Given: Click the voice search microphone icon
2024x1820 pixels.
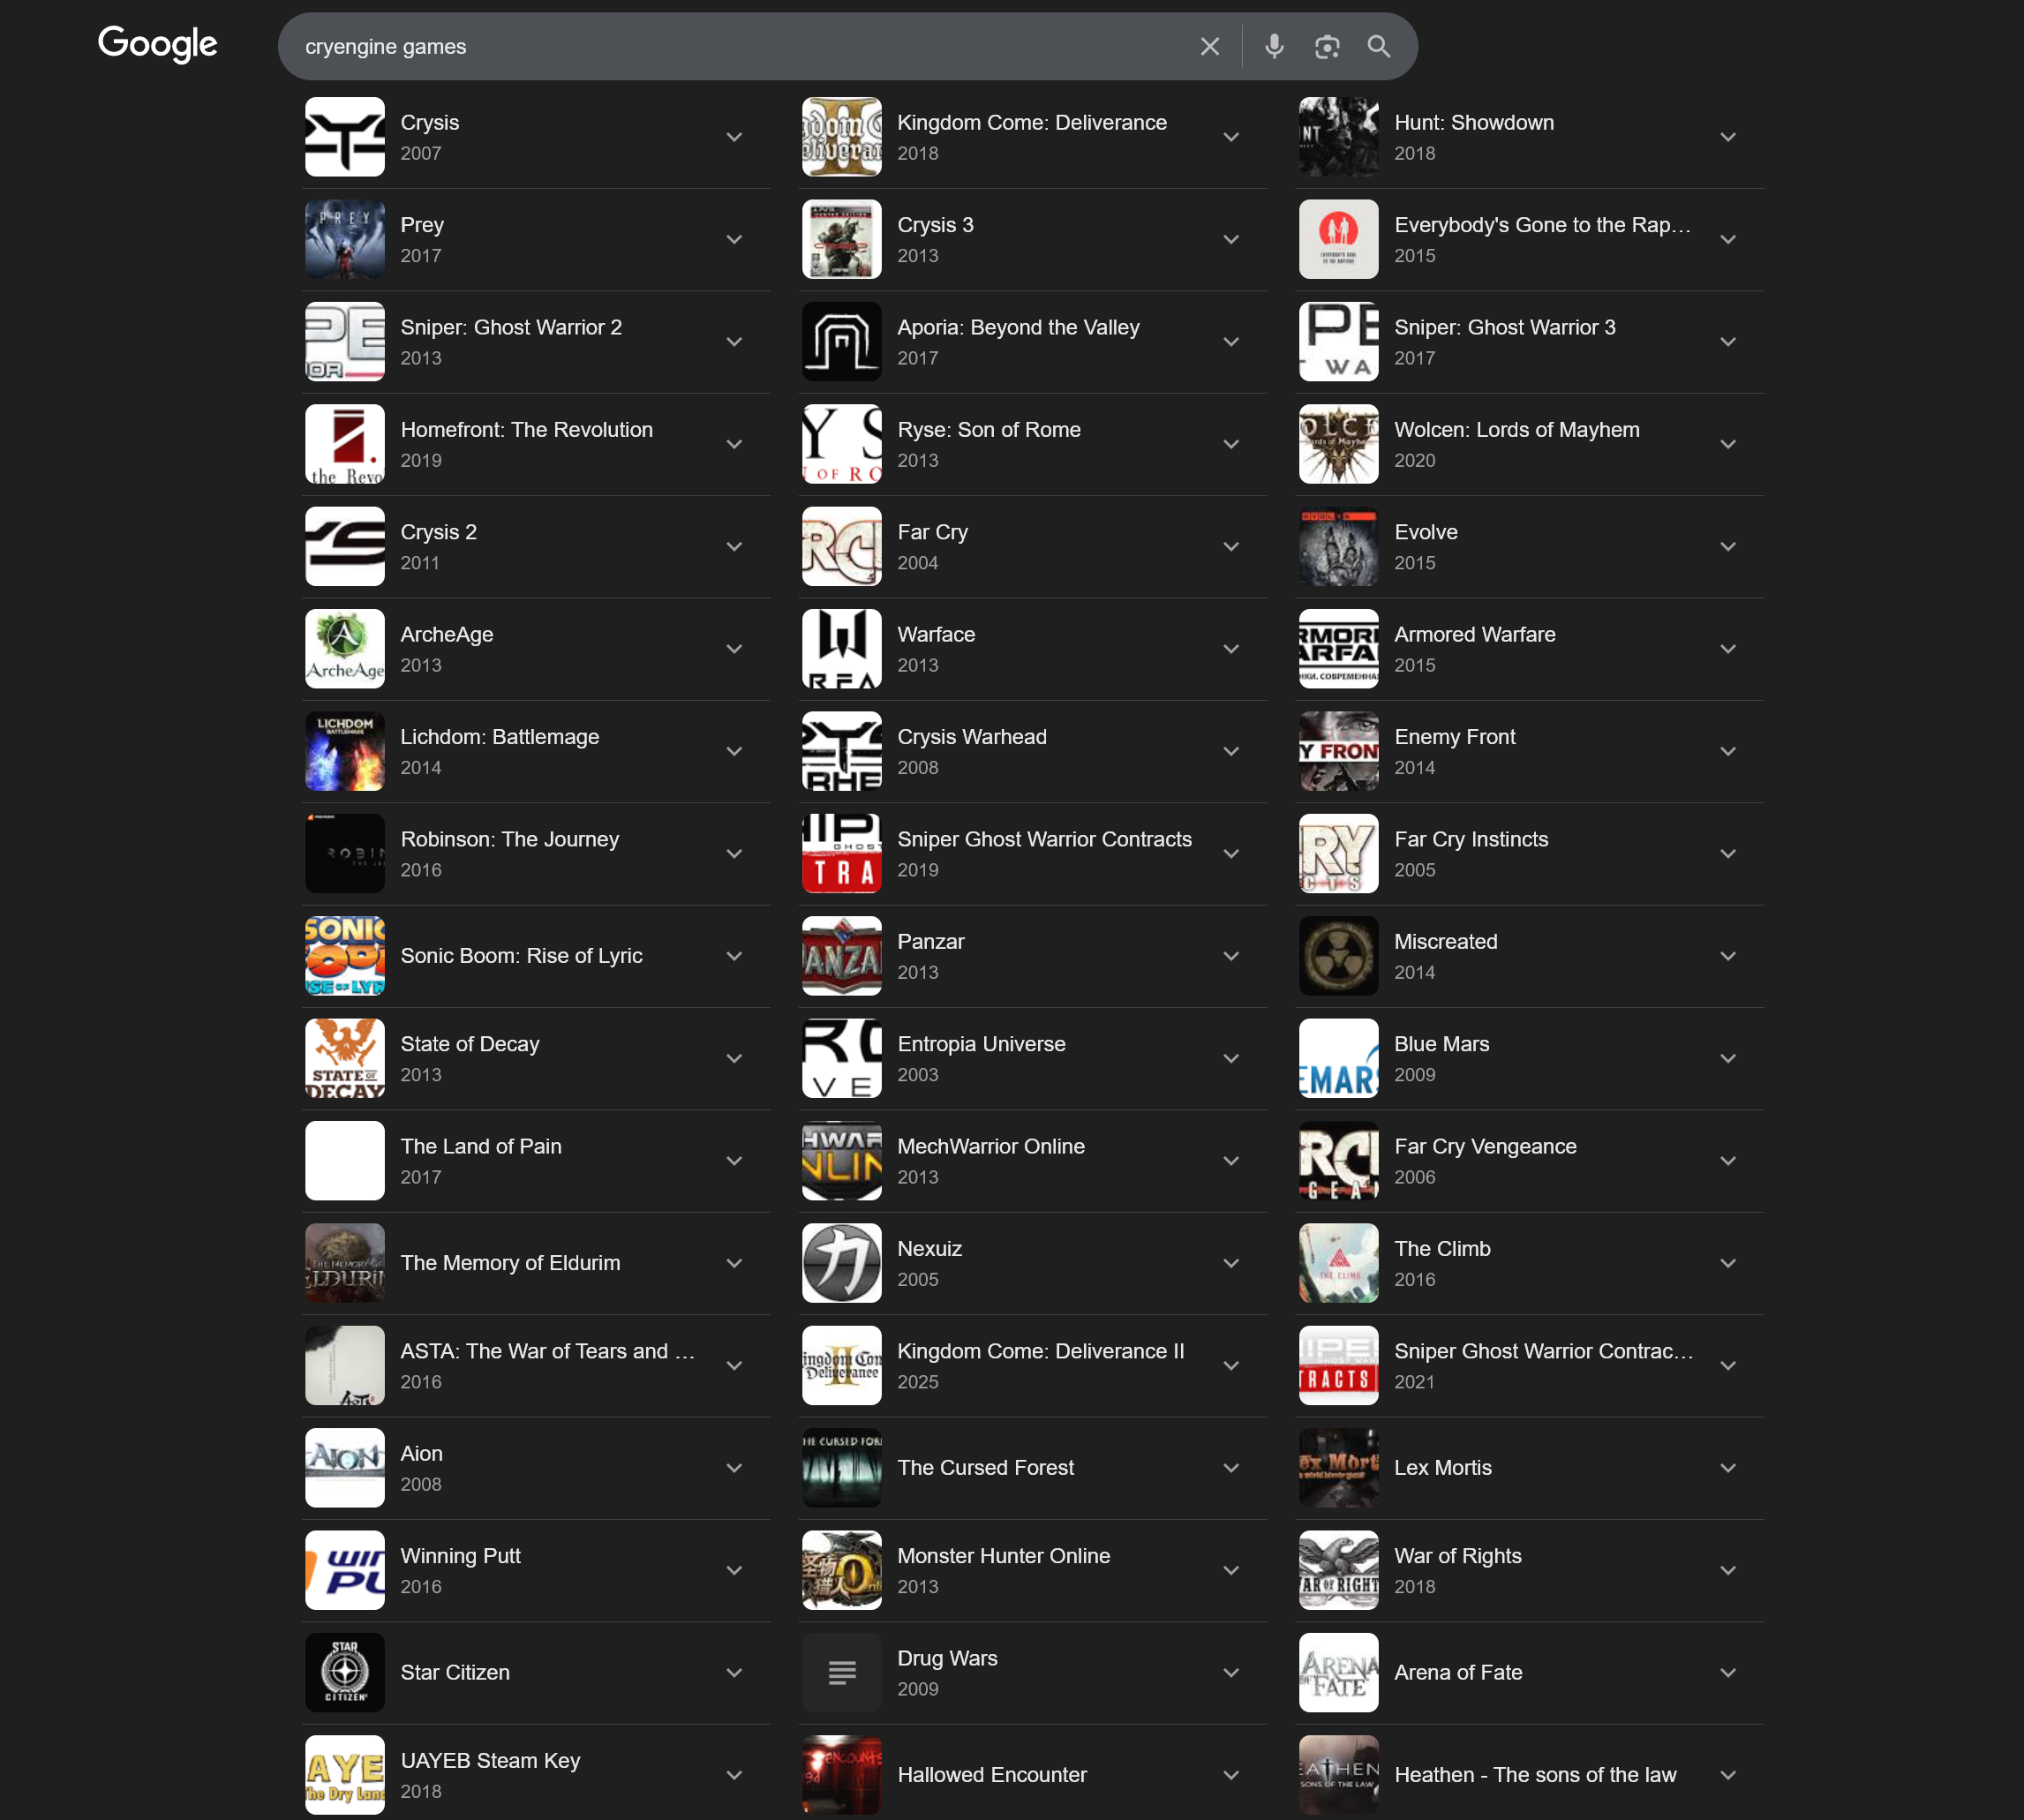Looking at the screenshot, I should coord(1273,46).
